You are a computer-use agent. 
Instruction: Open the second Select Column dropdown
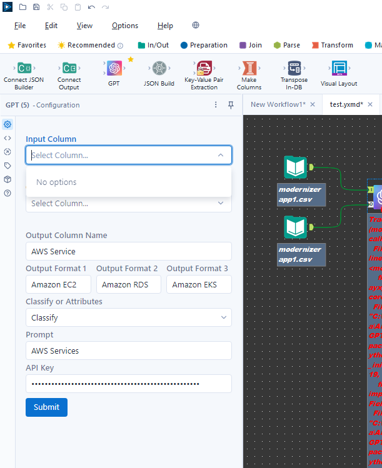(x=129, y=204)
